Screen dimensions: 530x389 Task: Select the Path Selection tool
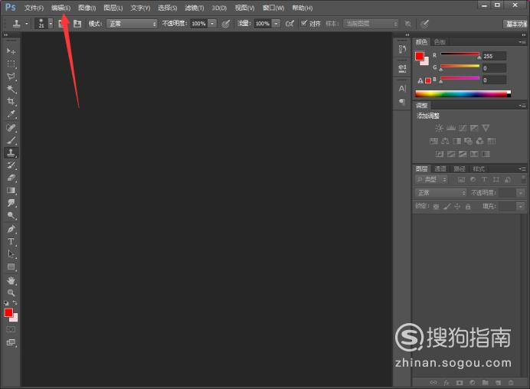11,253
